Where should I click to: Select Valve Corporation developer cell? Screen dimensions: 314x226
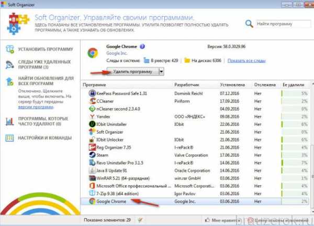191,155
